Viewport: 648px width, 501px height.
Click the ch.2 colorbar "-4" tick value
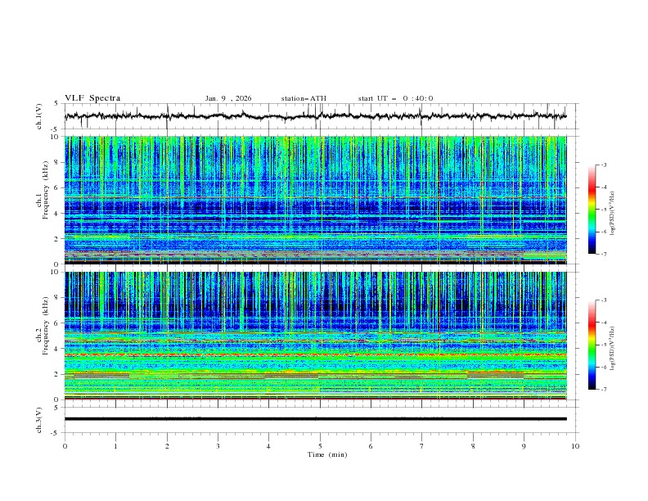603,323
